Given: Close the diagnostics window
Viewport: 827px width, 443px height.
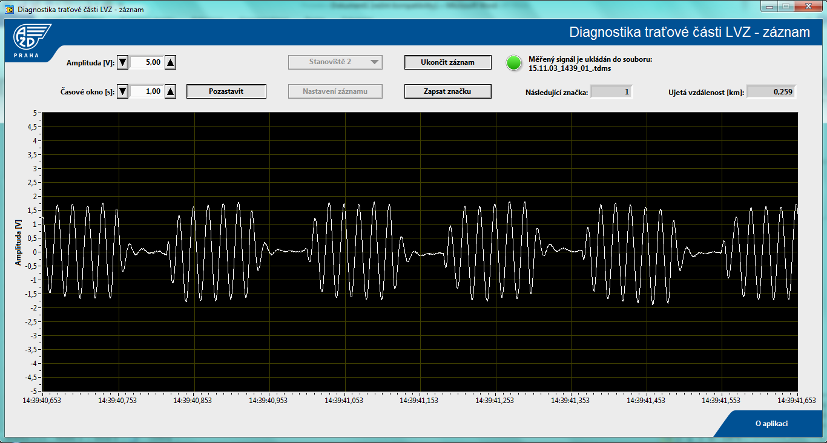Looking at the screenshot, I should pos(808,6).
